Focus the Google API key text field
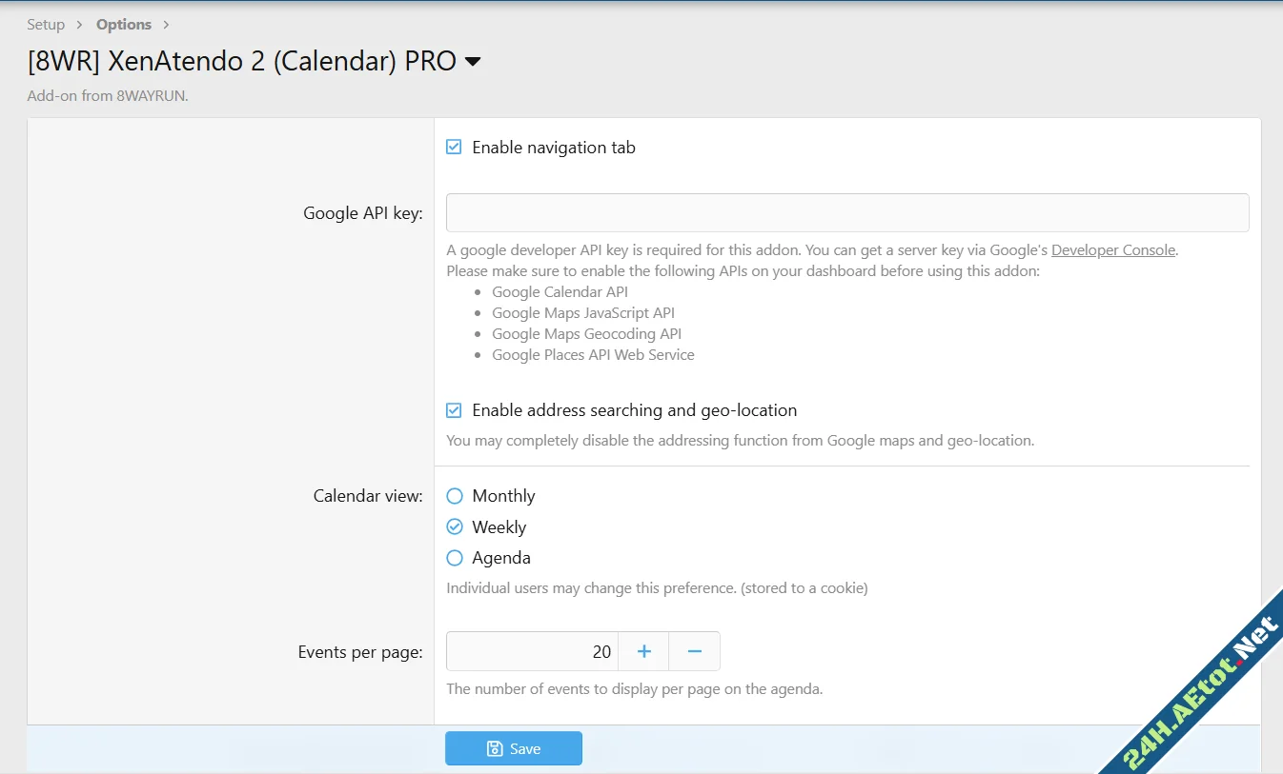The width and height of the screenshot is (1283, 774). coord(847,213)
